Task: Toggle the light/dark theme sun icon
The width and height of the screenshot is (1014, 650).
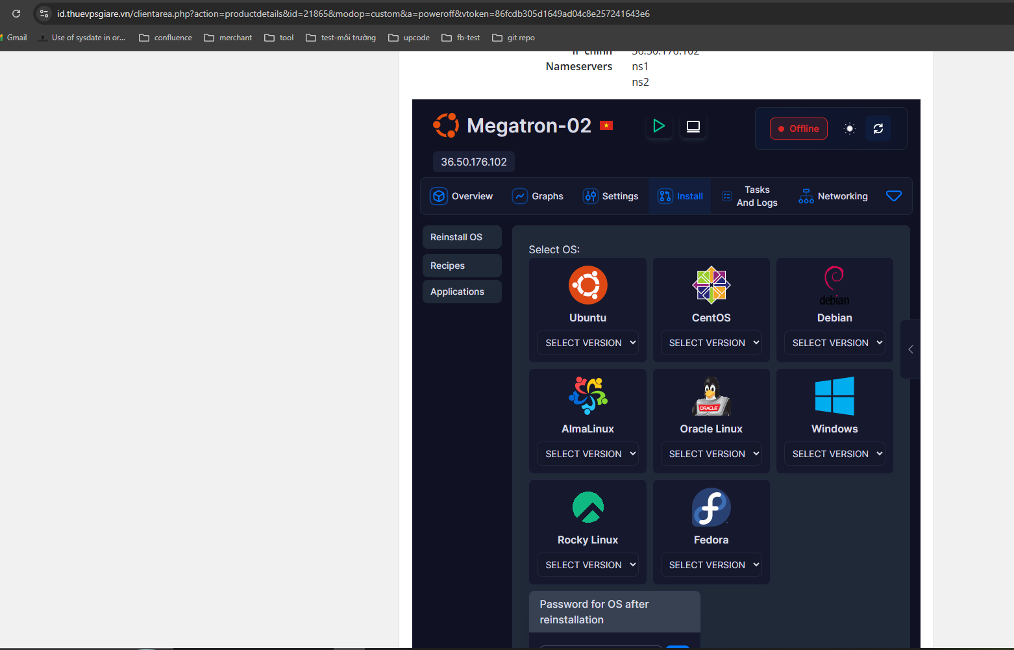Action: click(850, 129)
